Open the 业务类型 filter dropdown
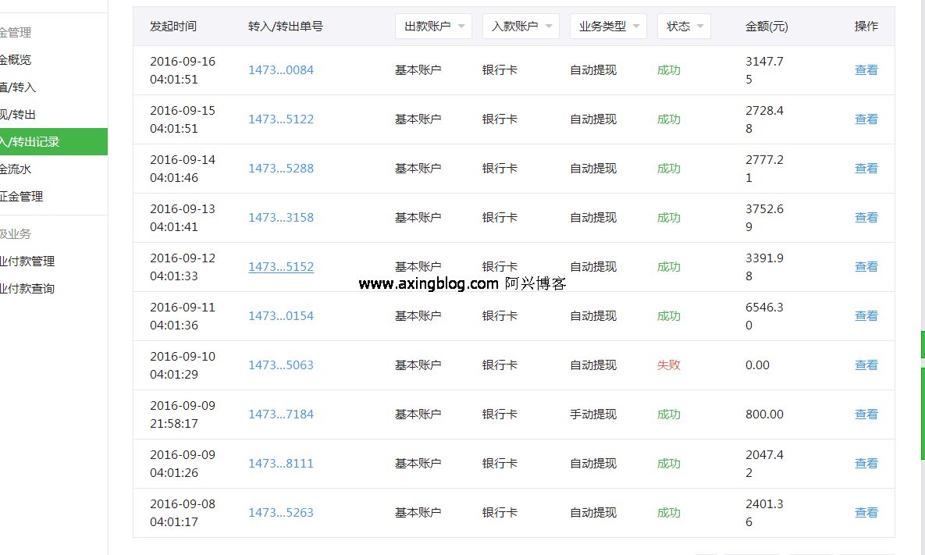This screenshot has height=555, width=925. click(x=608, y=27)
